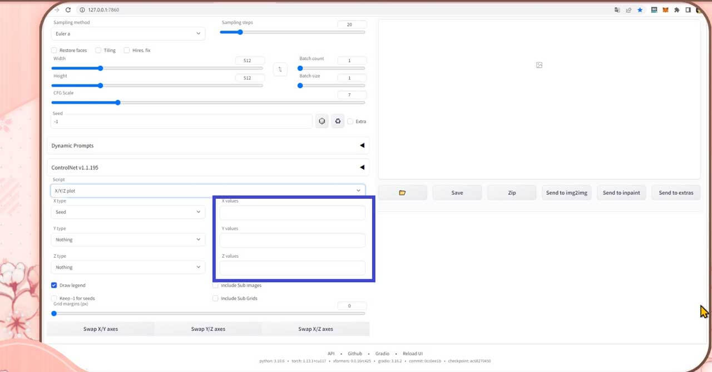Click the browser bookmark star icon
Screen dimensions: 712x372
point(640,10)
